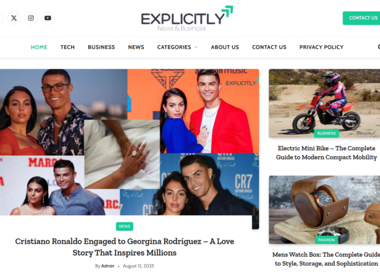The height and width of the screenshot is (277, 380).
Task: Click the Explicitly News & Business logo
Action: pyautogui.click(x=187, y=18)
